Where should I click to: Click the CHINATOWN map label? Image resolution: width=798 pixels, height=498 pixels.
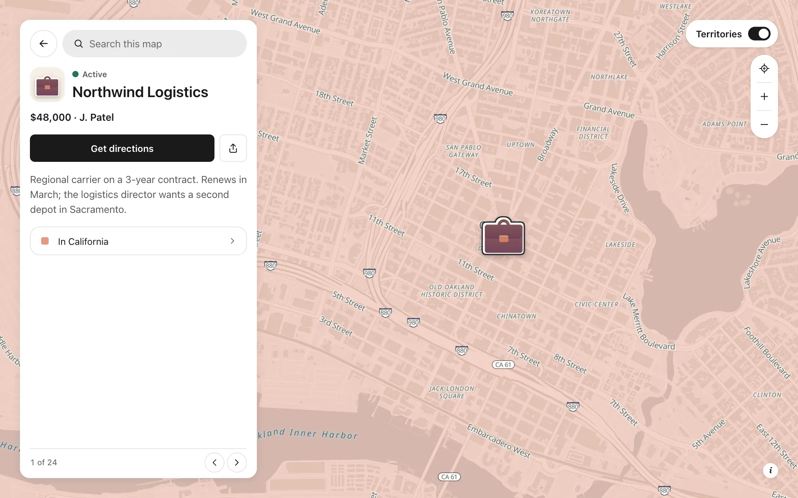click(517, 316)
